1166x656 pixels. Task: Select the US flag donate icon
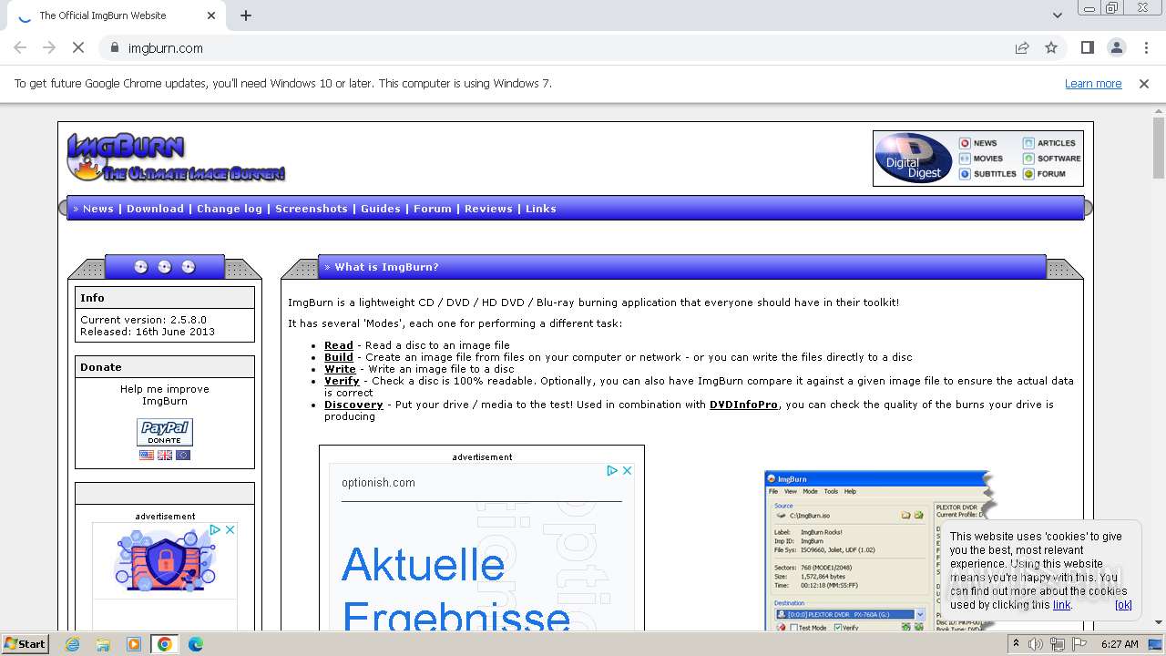click(x=147, y=455)
